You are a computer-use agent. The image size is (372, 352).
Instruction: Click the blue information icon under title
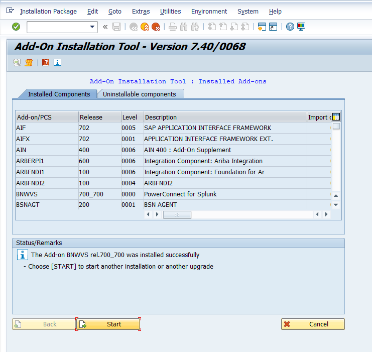click(57, 62)
